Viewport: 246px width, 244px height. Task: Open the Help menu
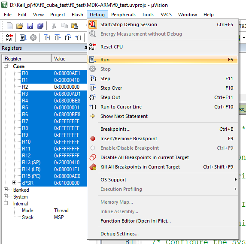tap(209, 15)
